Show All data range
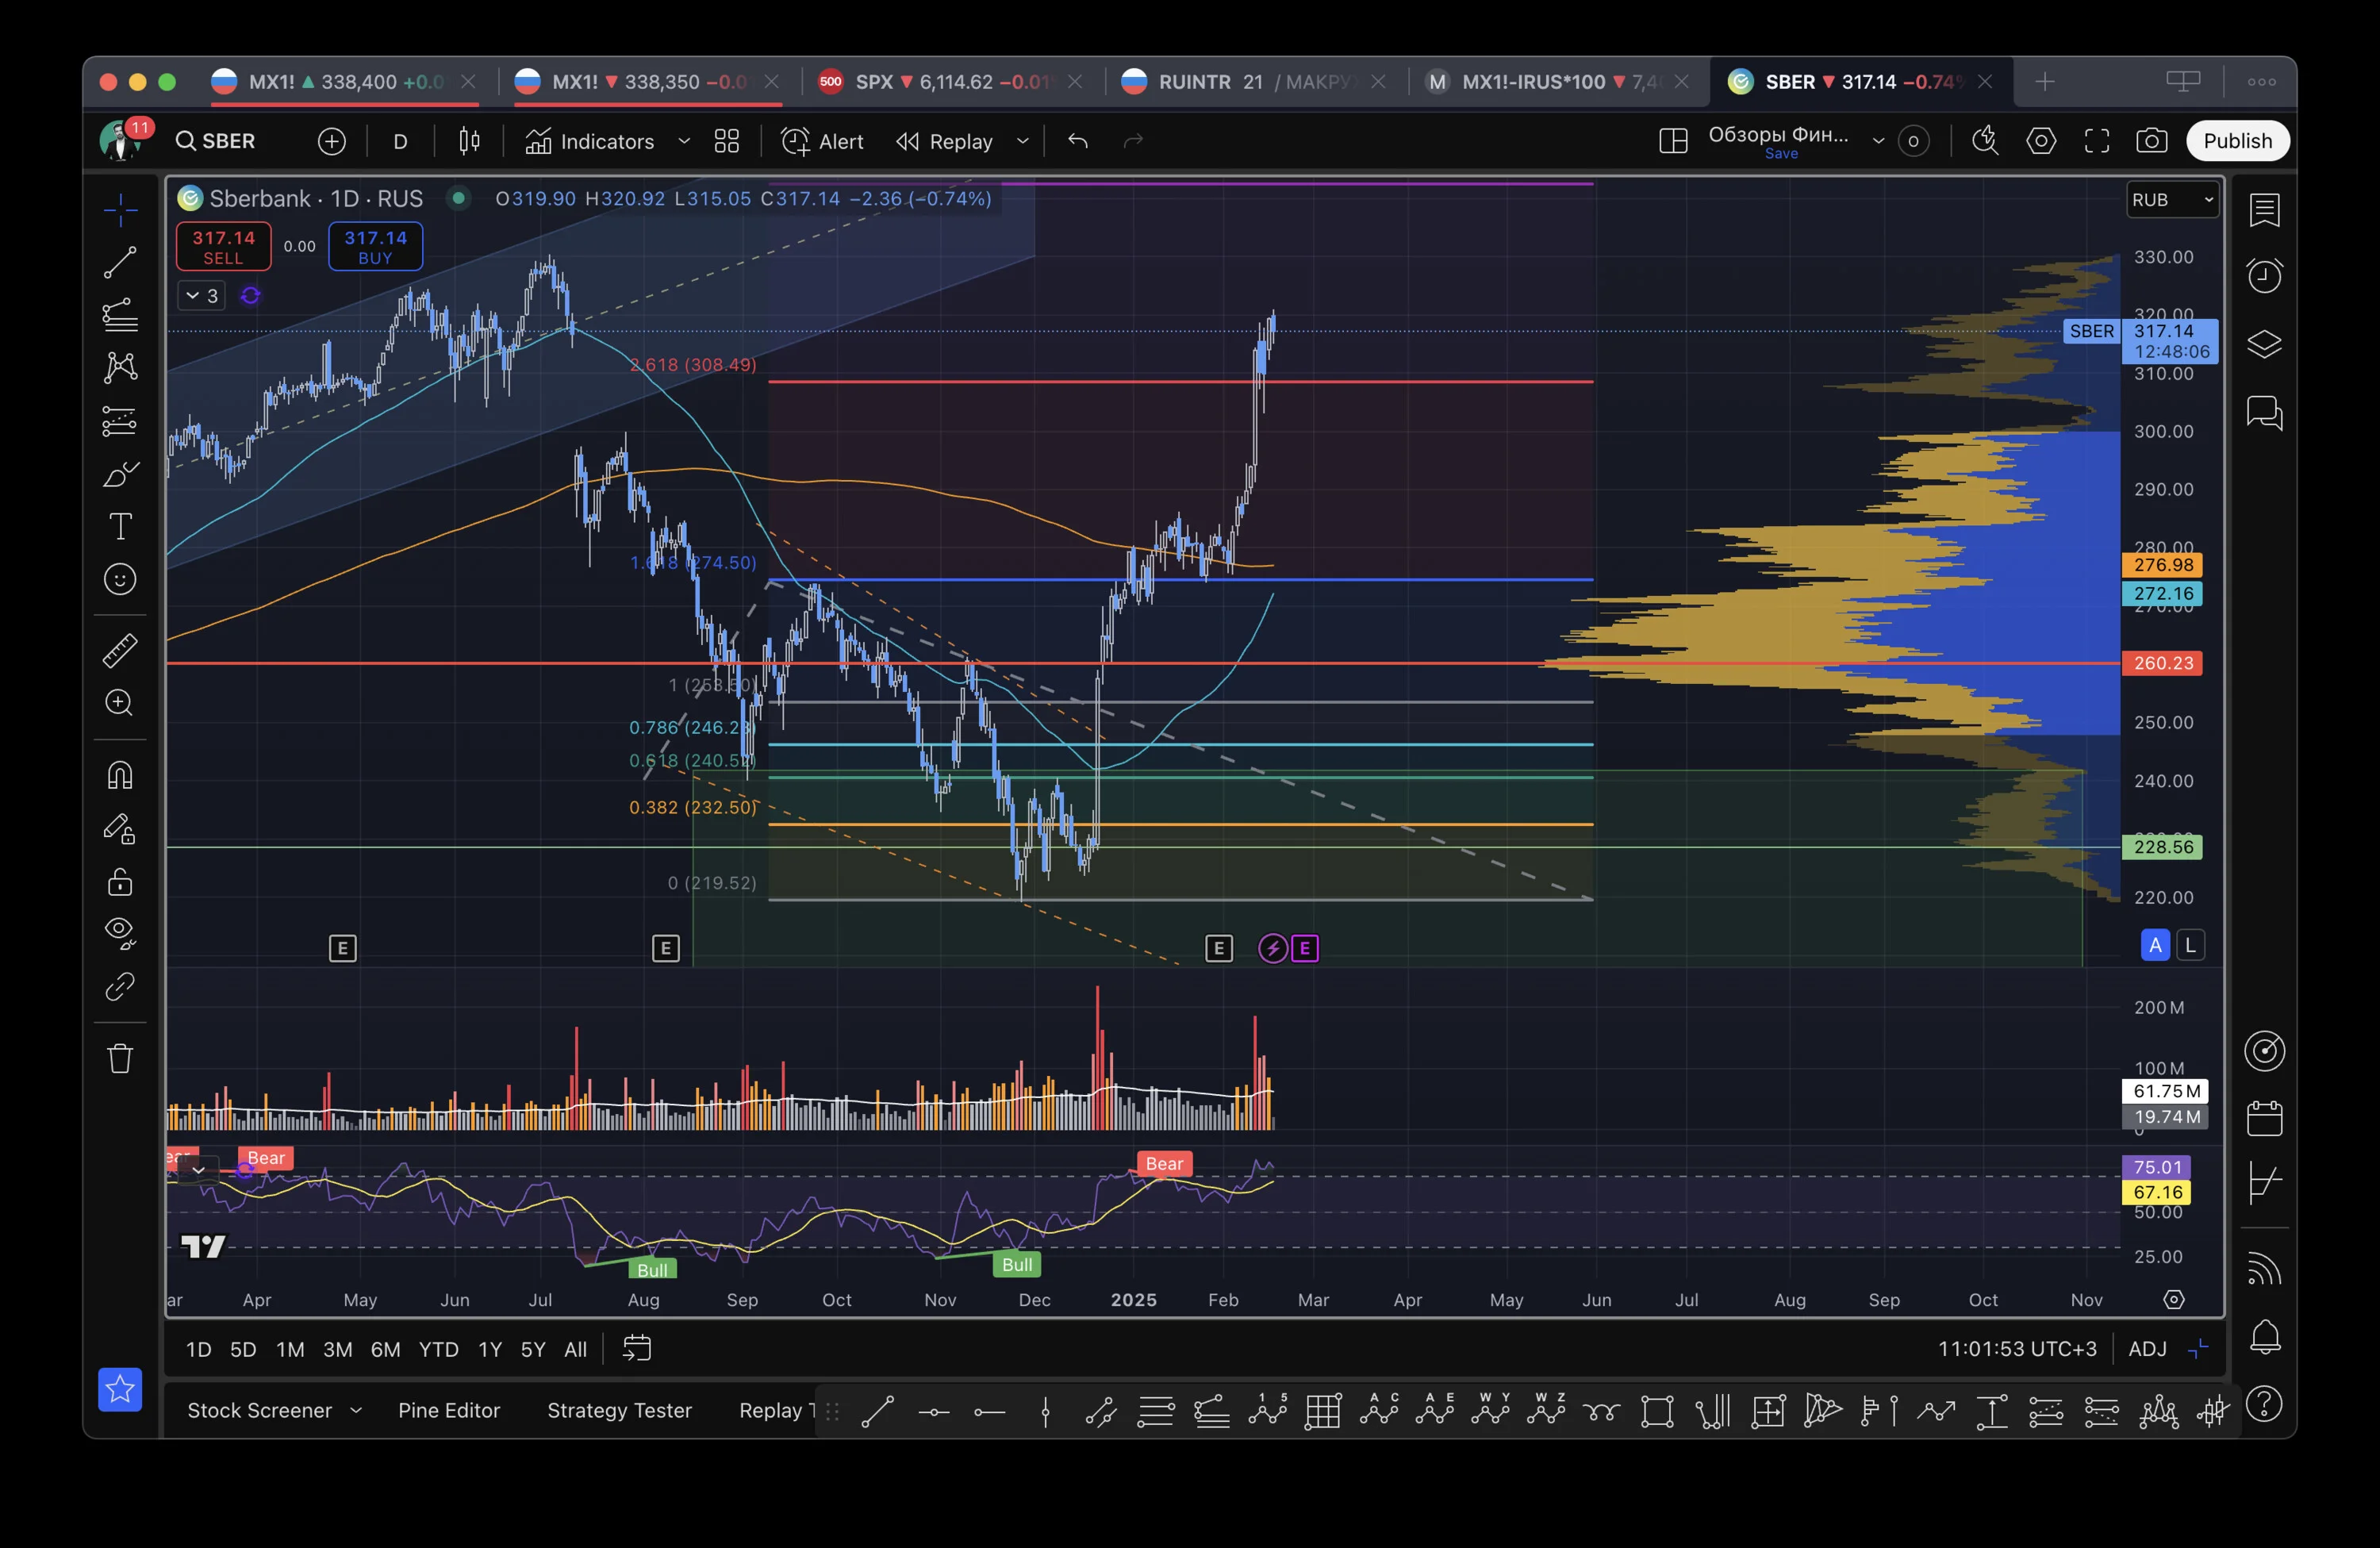The image size is (2380, 1548). (575, 1349)
